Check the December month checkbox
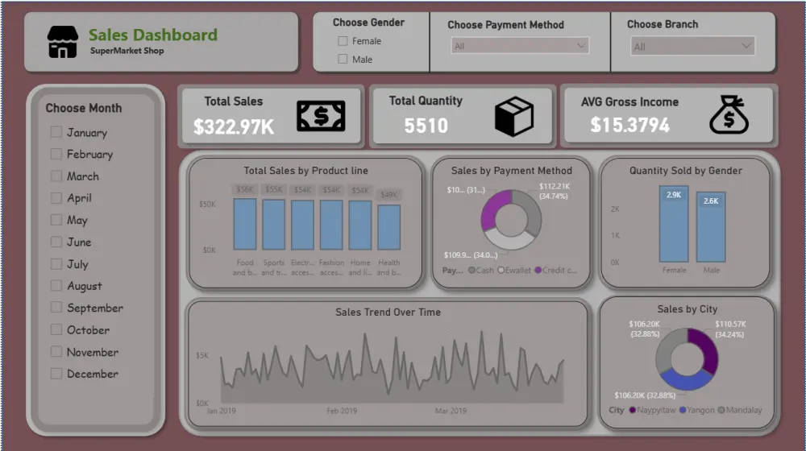The width and height of the screenshot is (806, 451). pyautogui.click(x=56, y=374)
